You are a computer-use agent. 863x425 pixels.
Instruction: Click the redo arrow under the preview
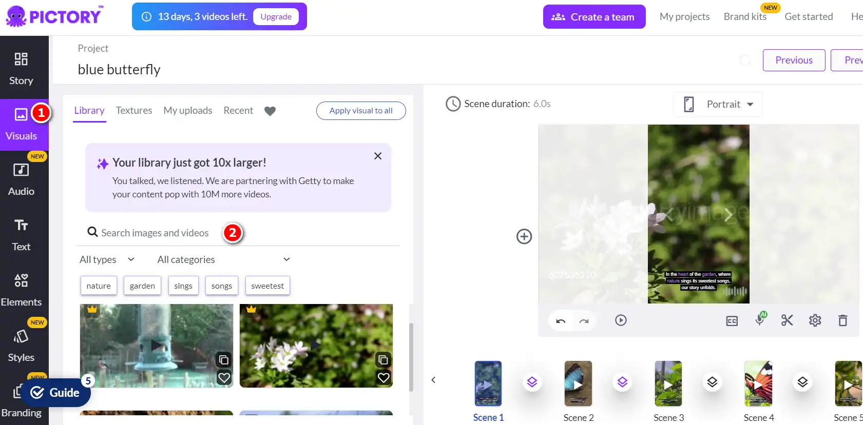[584, 321]
